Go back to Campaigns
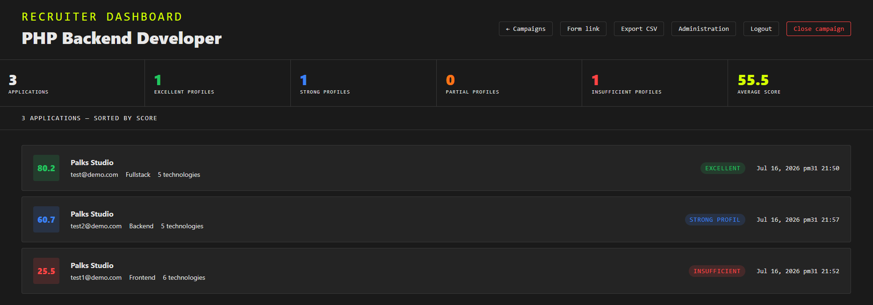 tap(526, 29)
